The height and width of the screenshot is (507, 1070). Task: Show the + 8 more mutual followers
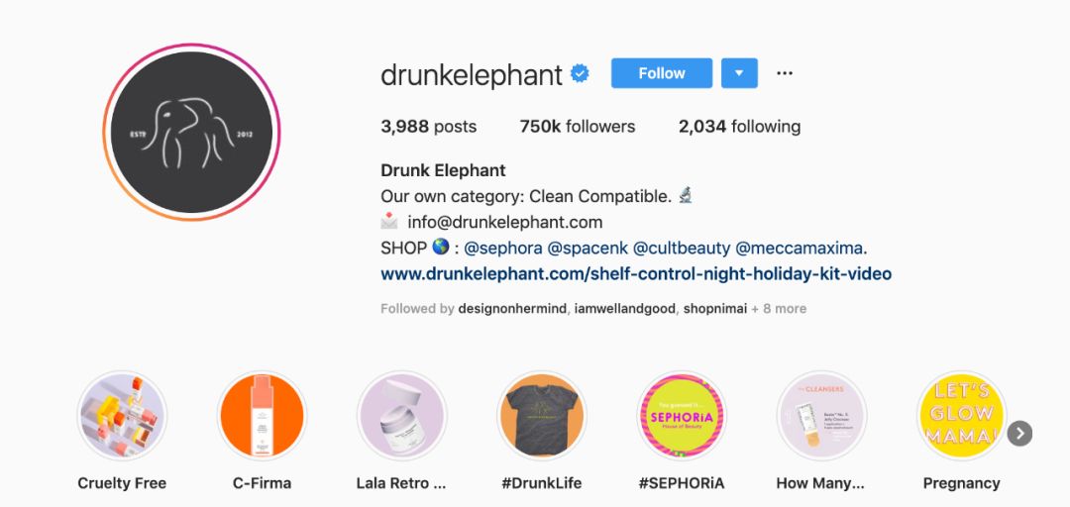pos(779,308)
